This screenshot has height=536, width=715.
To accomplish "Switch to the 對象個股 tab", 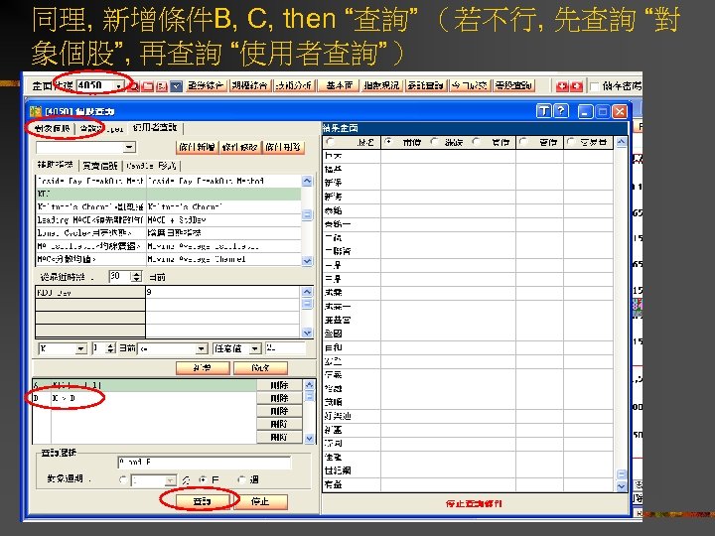I will (53, 128).
